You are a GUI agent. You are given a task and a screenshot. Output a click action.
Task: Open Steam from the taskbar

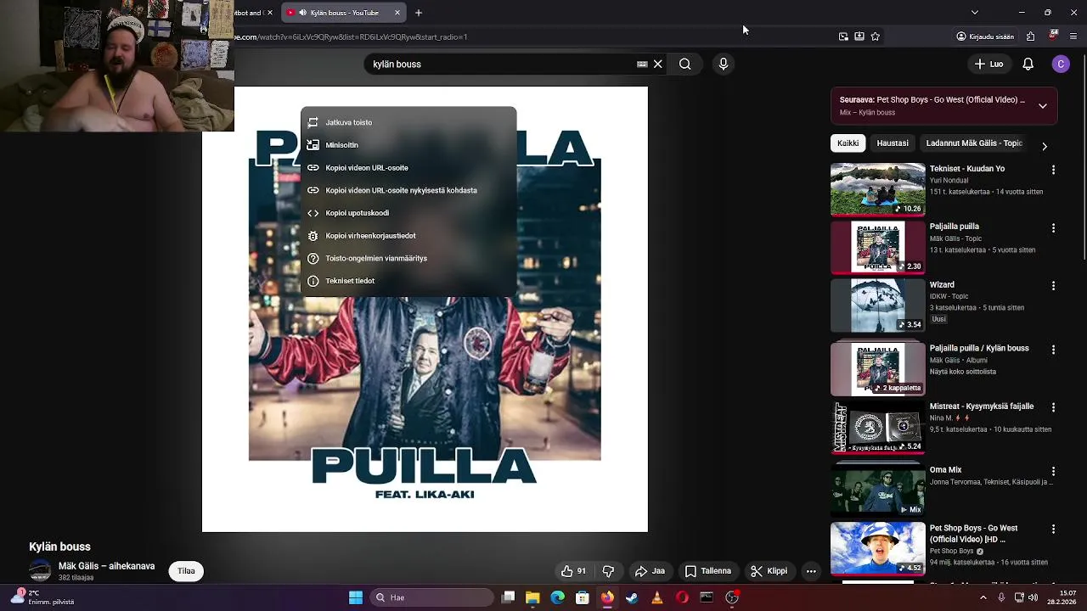click(x=632, y=597)
